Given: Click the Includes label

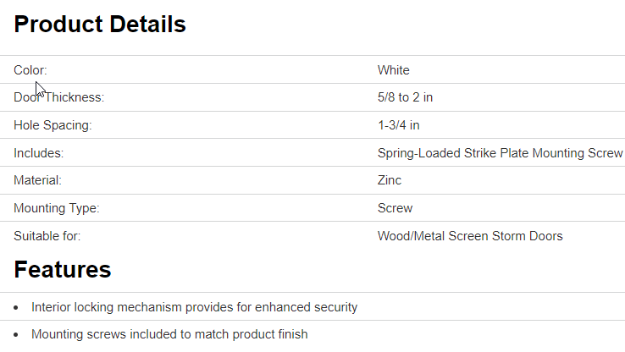Looking at the screenshot, I should [x=39, y=153].
